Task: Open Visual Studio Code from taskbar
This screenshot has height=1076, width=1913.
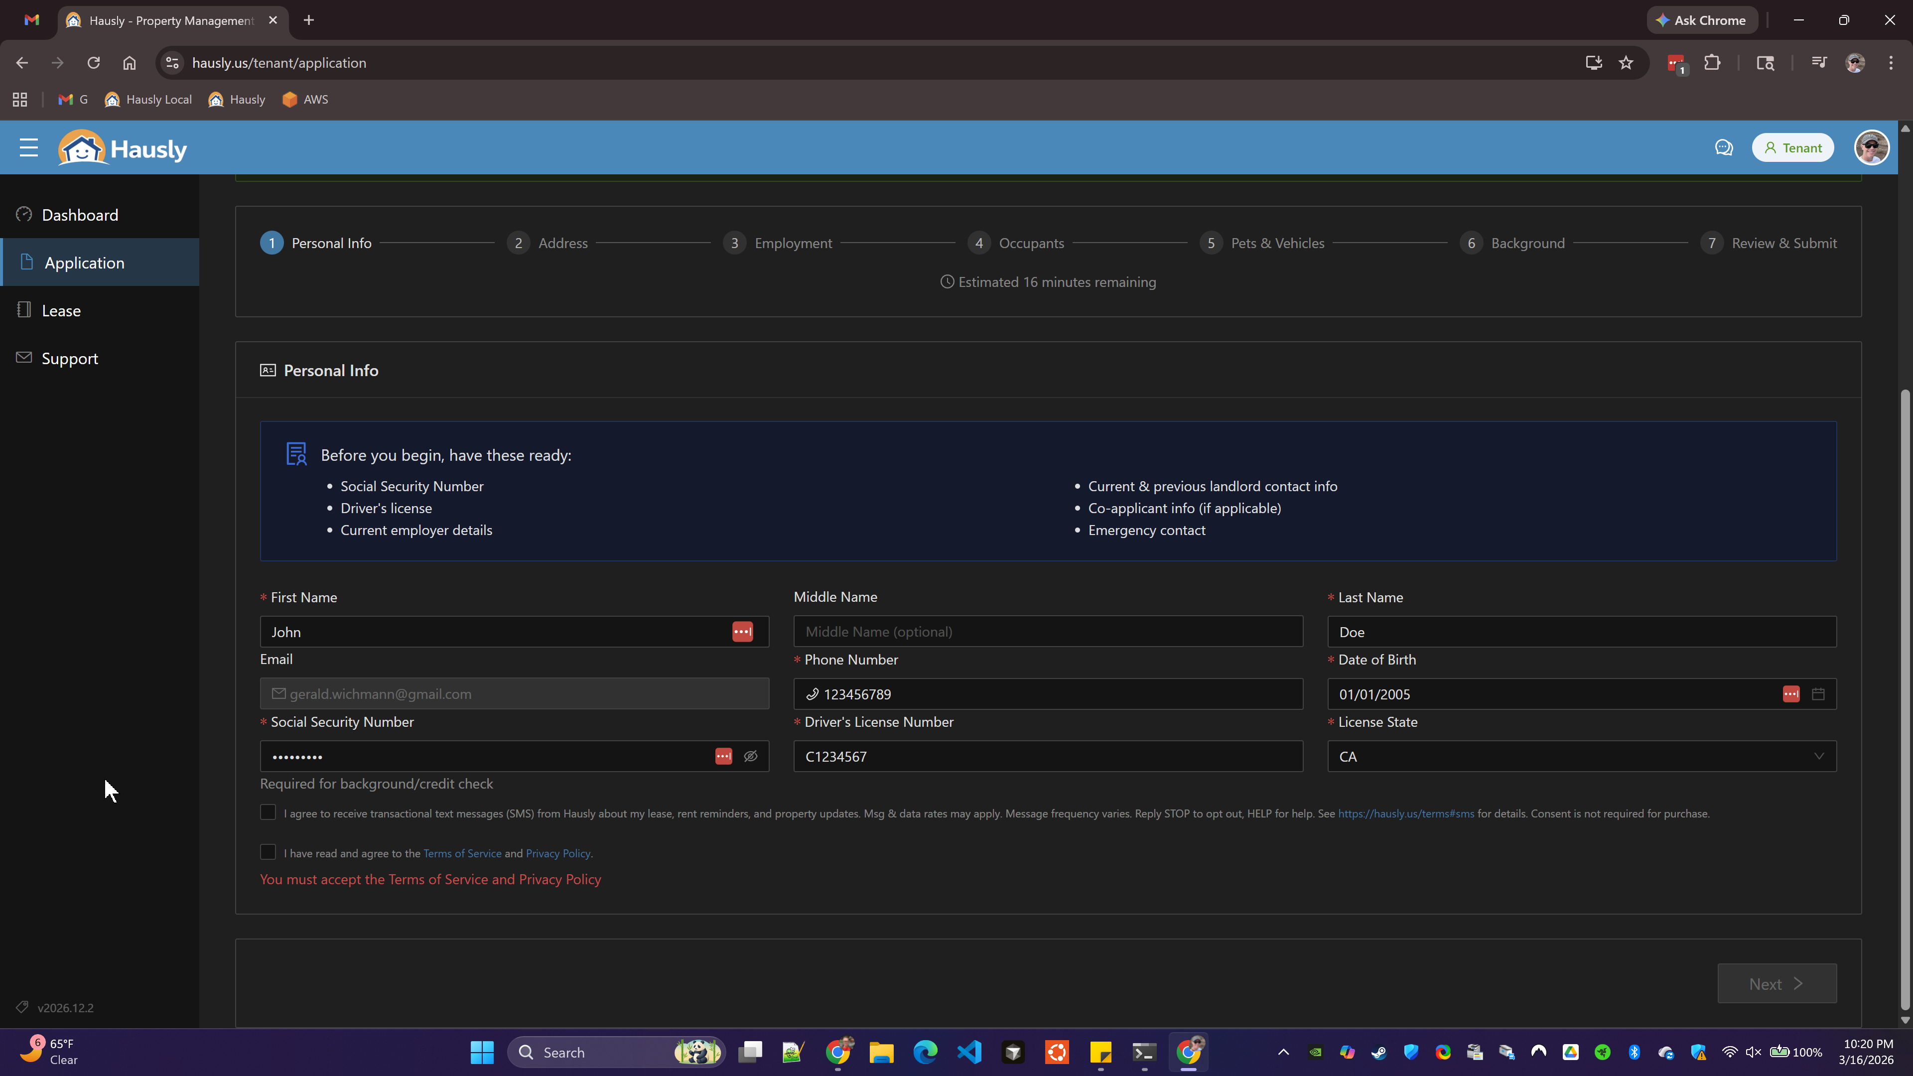Action: click(x=969, y=1052)
